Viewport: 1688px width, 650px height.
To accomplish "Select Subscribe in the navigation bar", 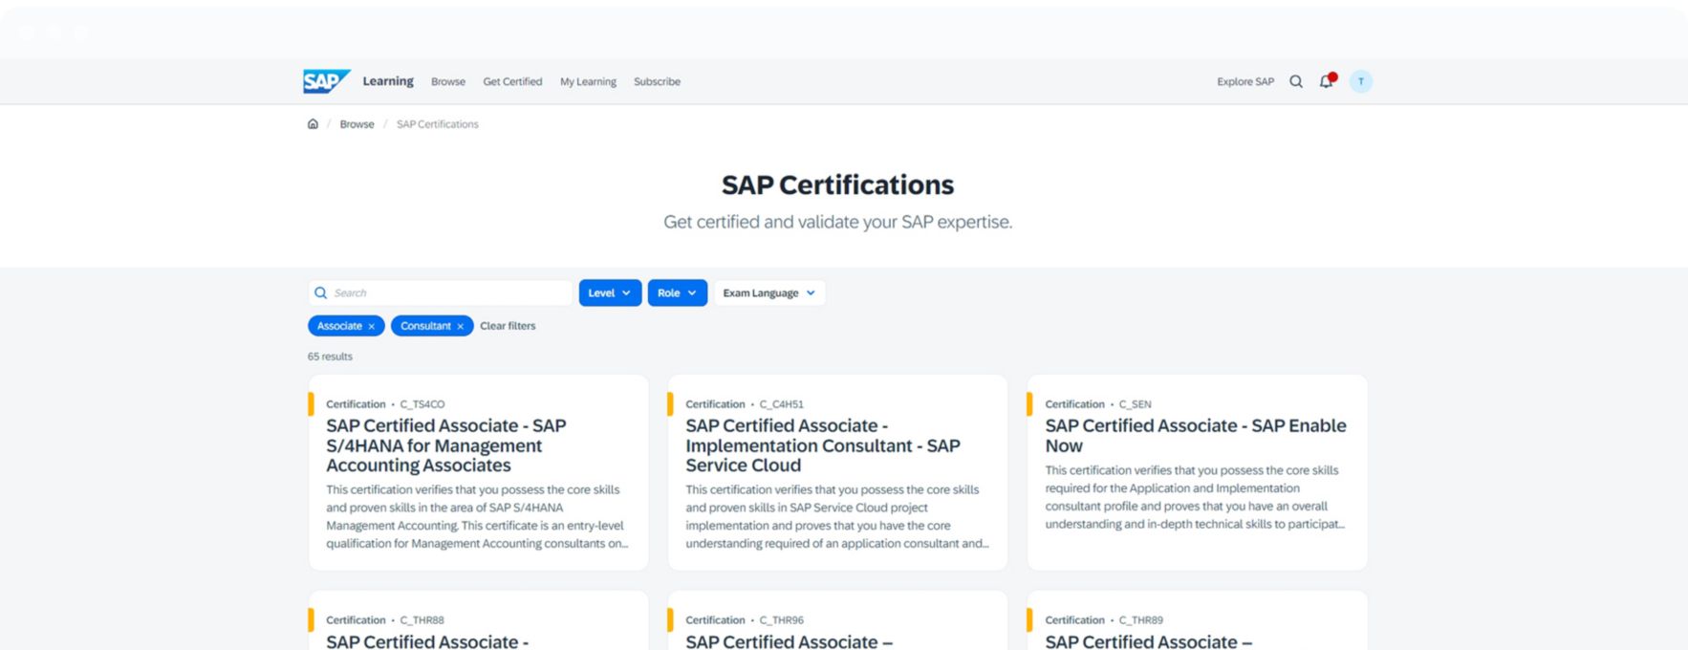I will 657,82.
